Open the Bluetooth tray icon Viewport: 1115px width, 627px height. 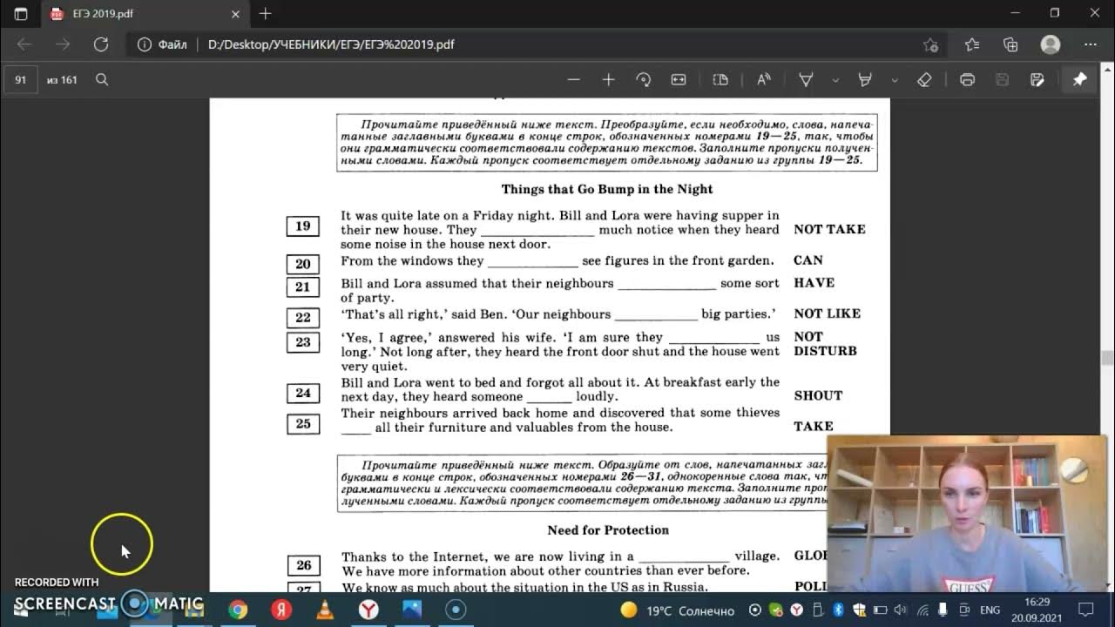point(837,610)
